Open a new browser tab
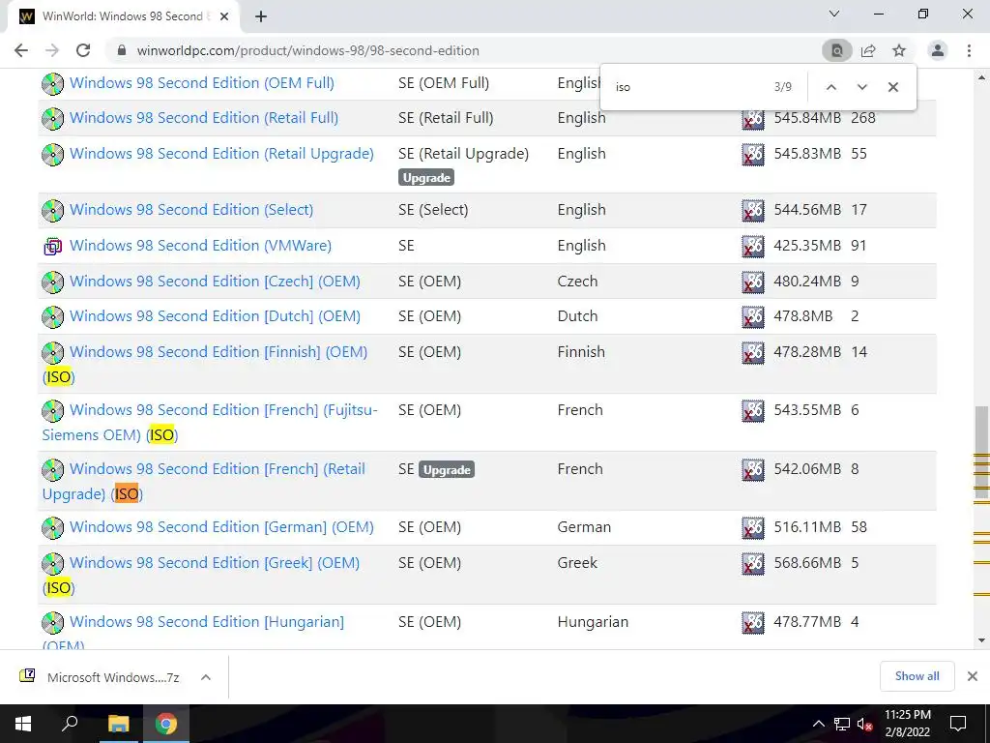 pyautogui.click(x=261, y=16)
